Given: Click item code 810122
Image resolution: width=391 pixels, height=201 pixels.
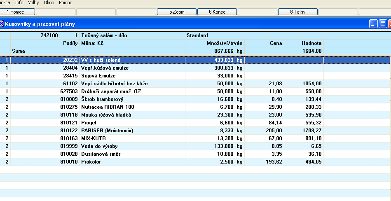Looking at the screenshot, I should coord(69,131).
